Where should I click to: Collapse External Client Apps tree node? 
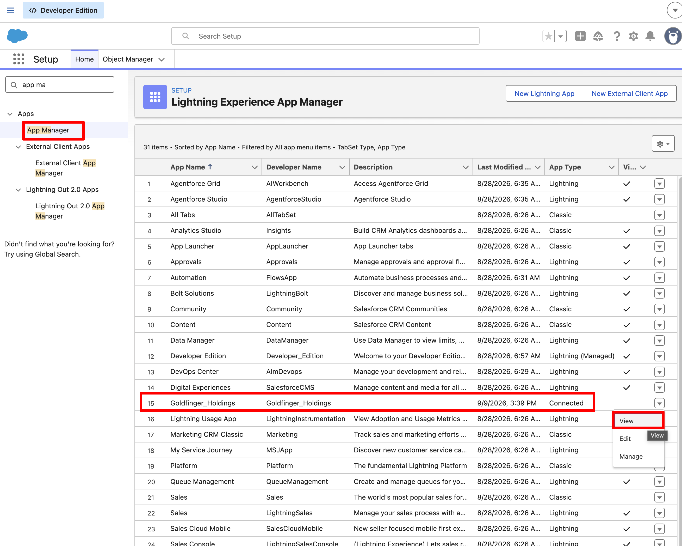click(18, 147)
